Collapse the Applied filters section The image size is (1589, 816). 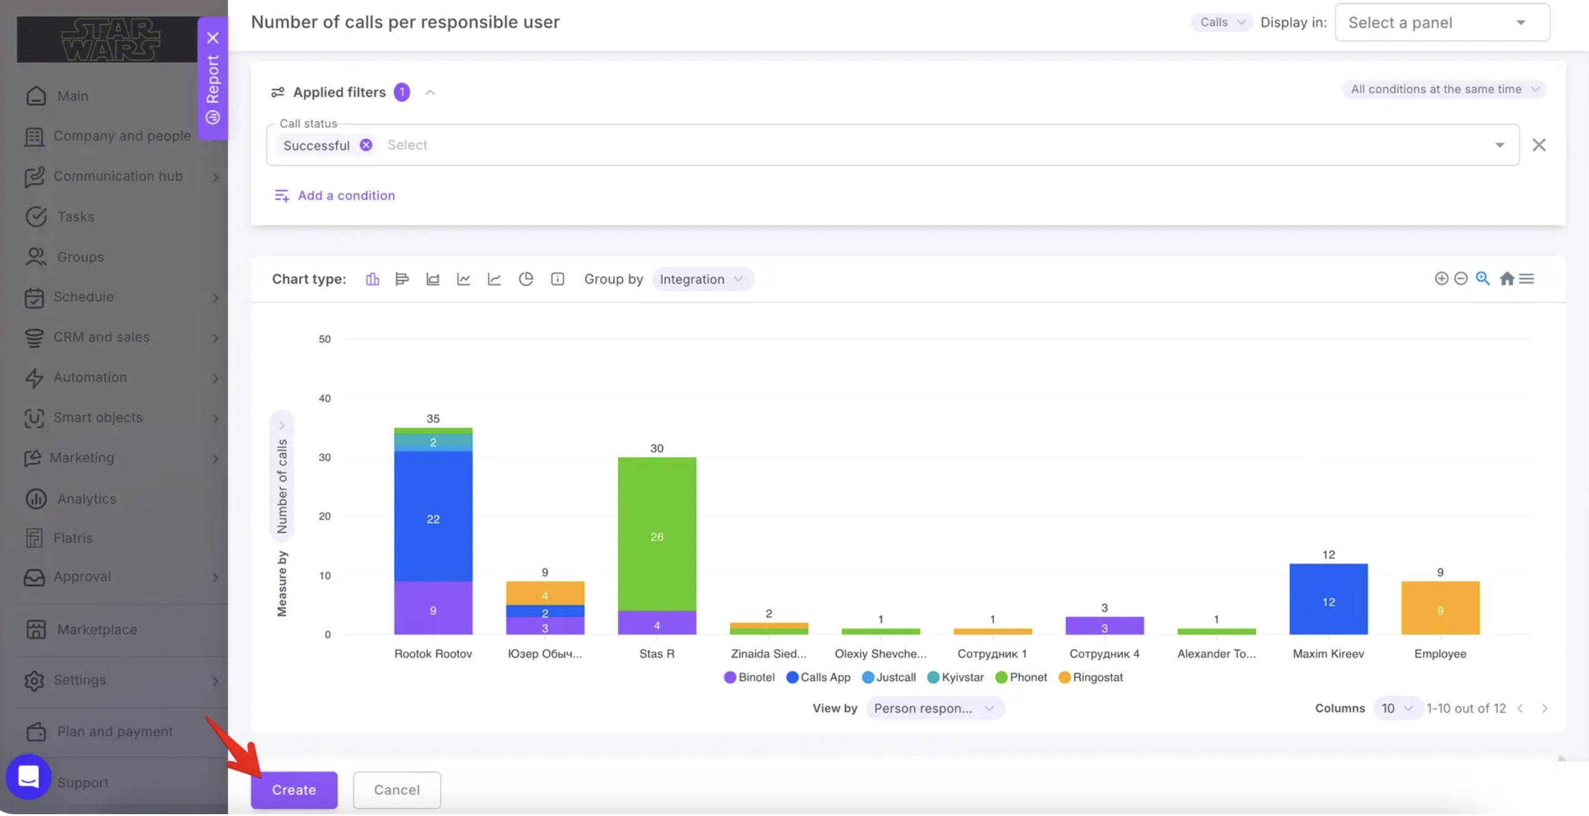[431, 92]
